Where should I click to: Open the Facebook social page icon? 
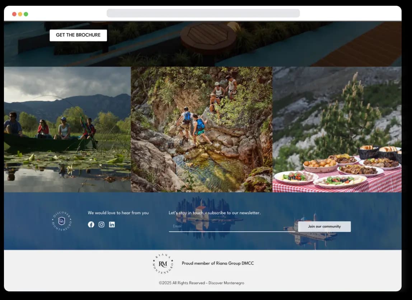tap(91, 224)
